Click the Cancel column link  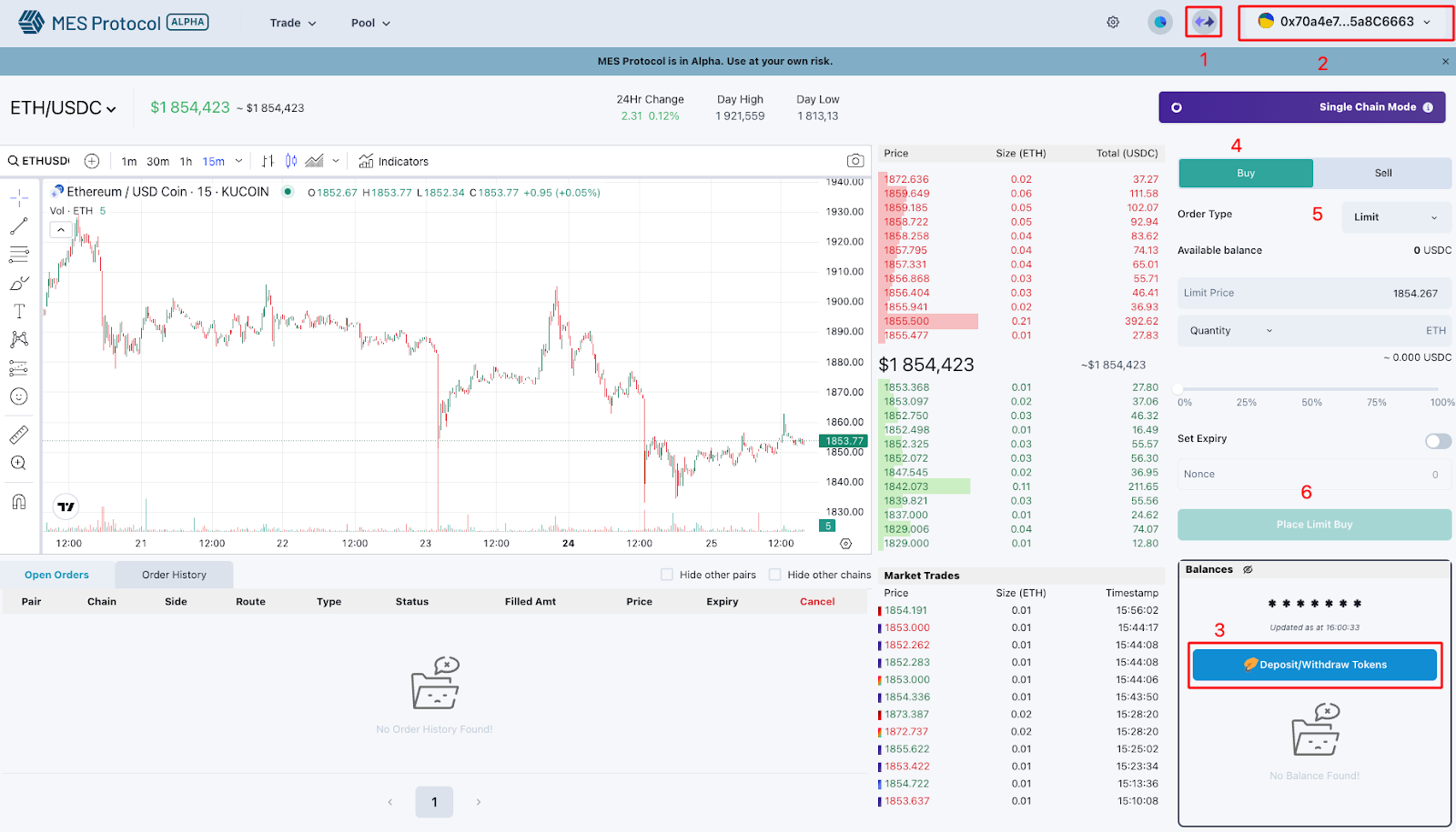[817, 602]
